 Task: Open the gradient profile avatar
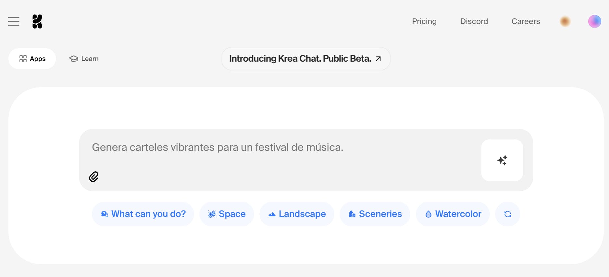tap(594, 21)
